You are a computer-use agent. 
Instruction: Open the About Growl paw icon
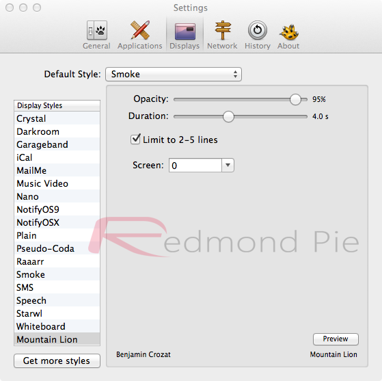pyautogui.click(x=288, y=31)
